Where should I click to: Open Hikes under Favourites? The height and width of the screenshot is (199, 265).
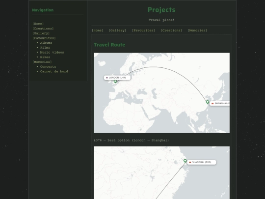coord(45,57)
